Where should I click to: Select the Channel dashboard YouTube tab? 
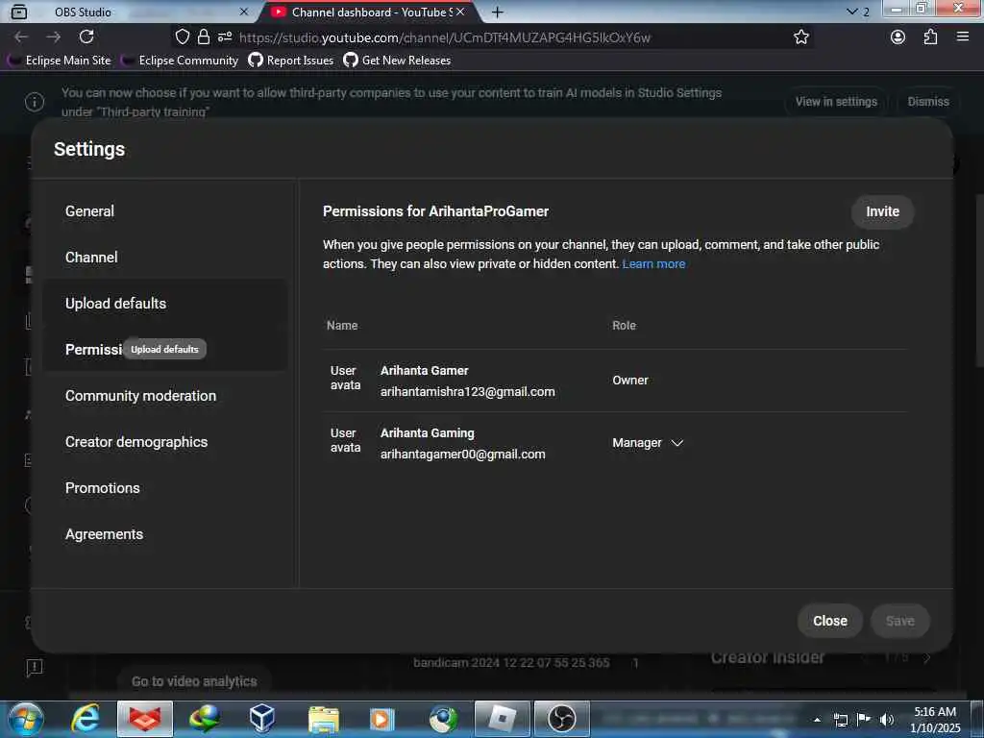(370, 12)
